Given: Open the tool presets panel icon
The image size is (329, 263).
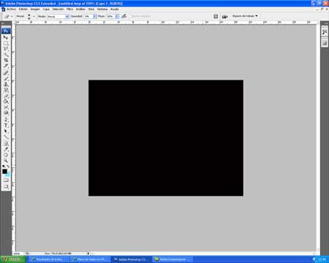Looking at the screenshot, I should [7, 16].
